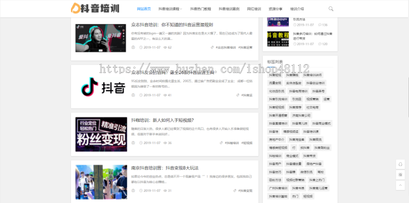409x203 pixels.
Task: Select the 抖音商业模式 tag
Action: point(322,124)
